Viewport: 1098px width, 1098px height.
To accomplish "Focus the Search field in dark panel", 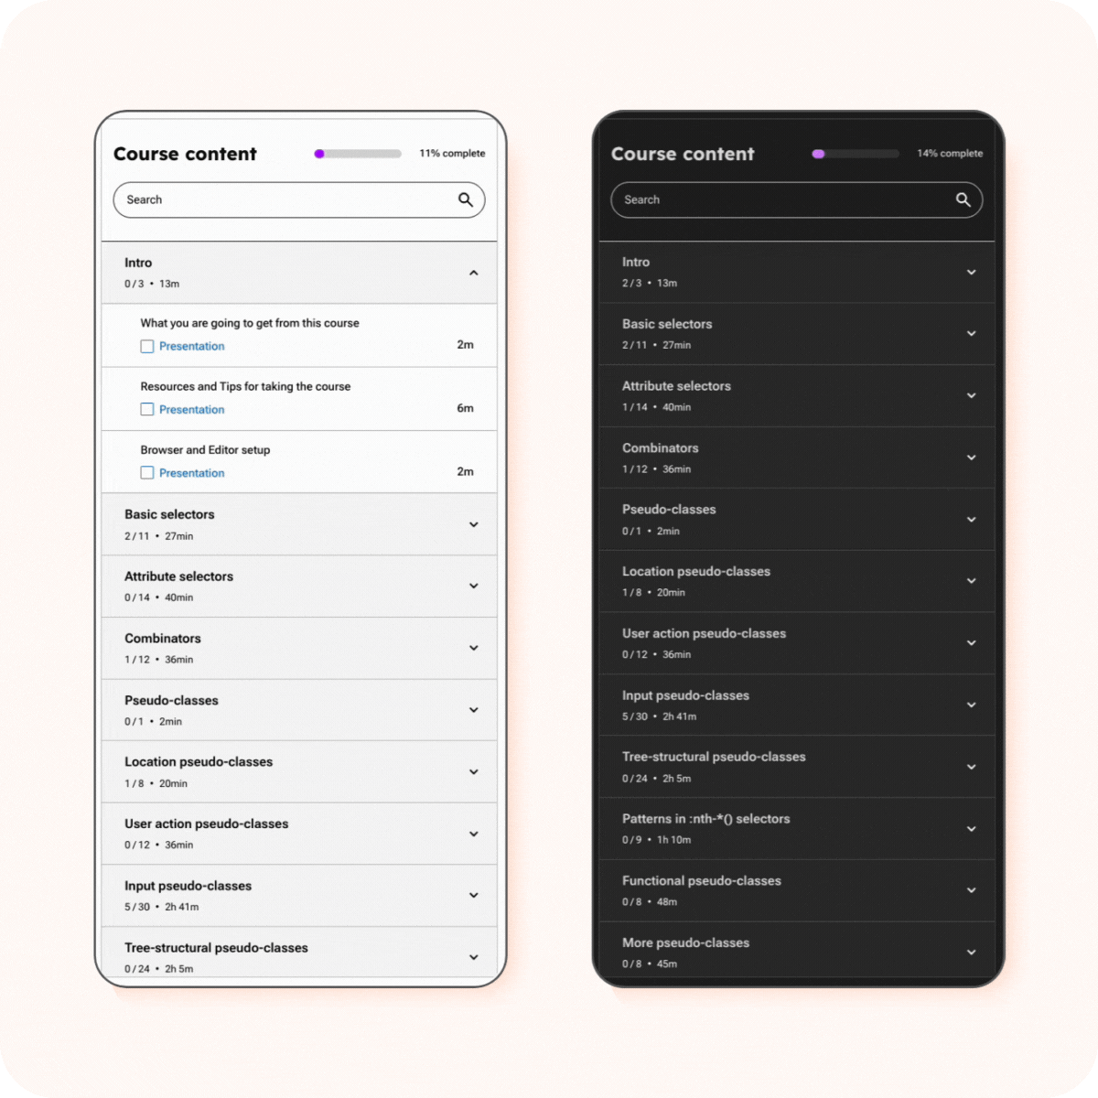I will (797, 199).
